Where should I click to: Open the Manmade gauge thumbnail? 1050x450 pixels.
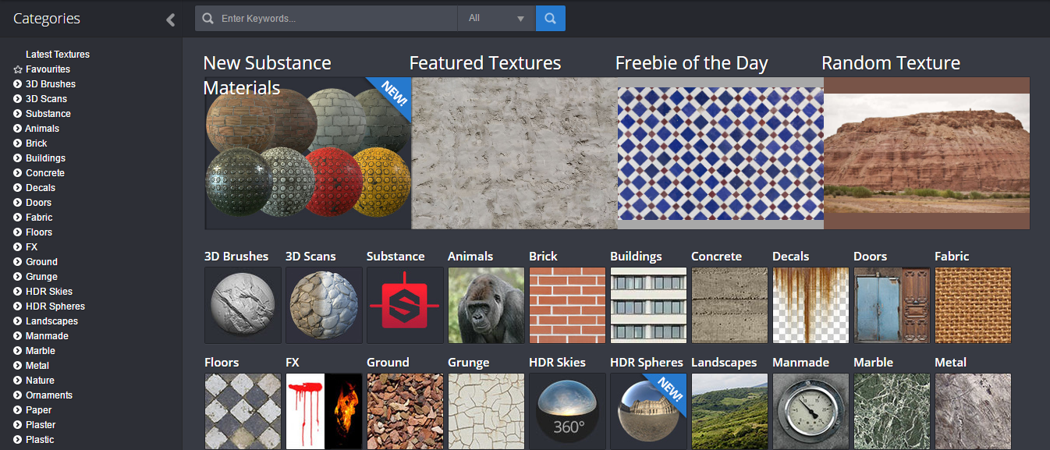pyautogui.click(x=811, y=411)
